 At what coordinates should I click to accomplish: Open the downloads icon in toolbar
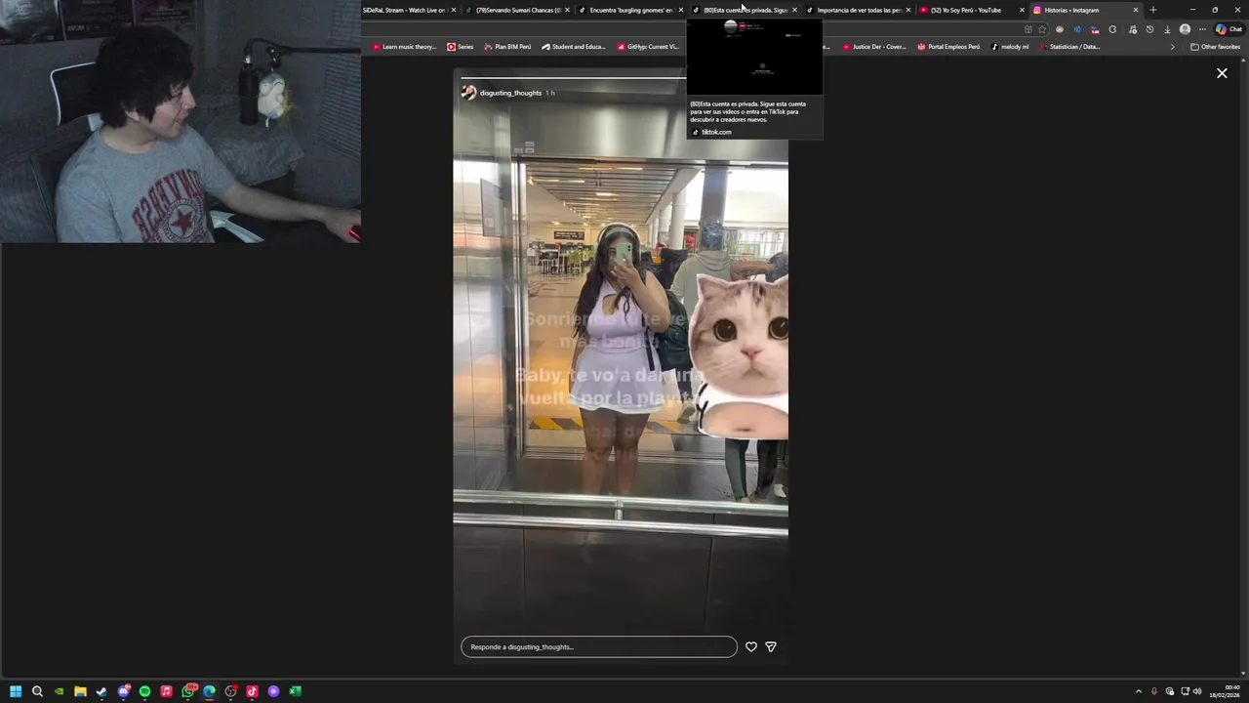coord(1167,29)
